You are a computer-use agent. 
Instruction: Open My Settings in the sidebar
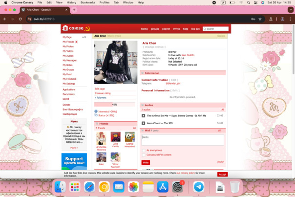(69, 84)
